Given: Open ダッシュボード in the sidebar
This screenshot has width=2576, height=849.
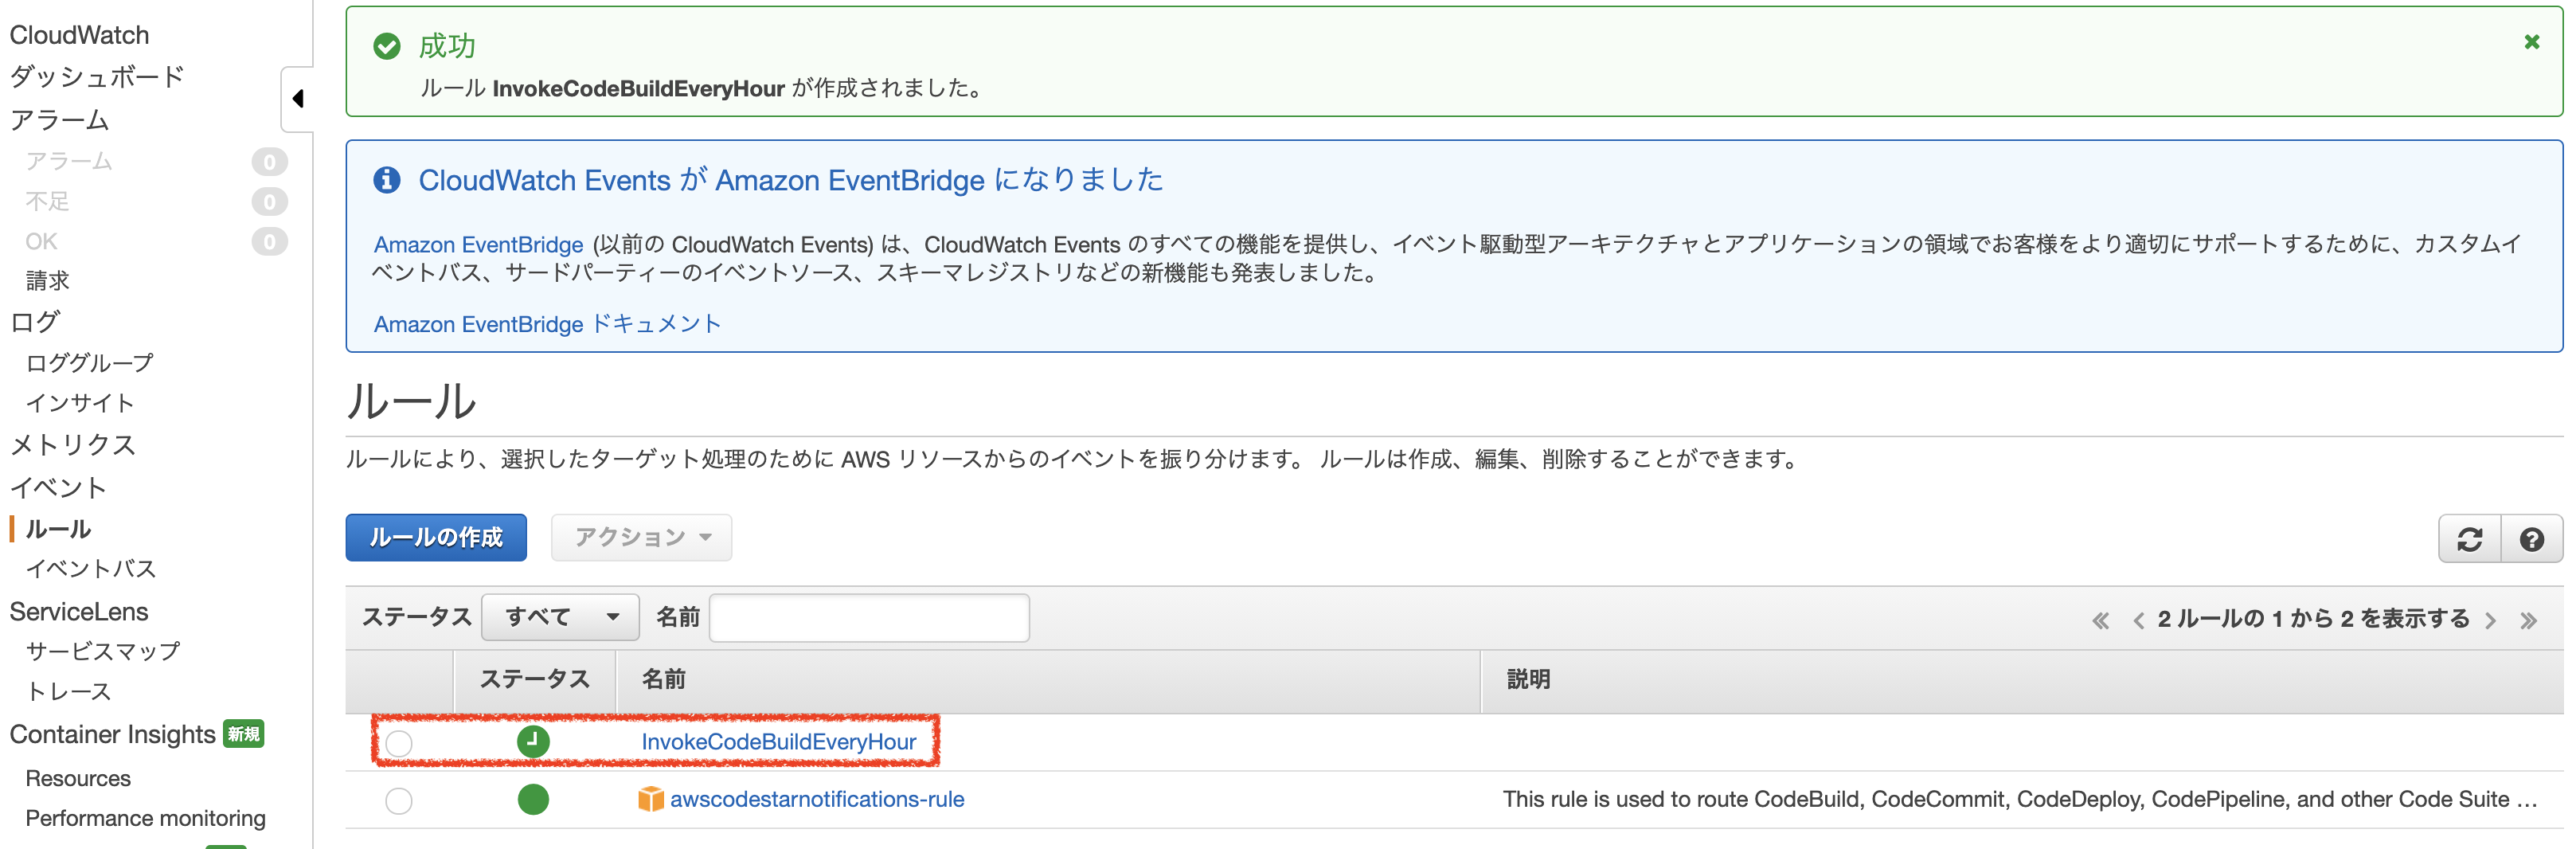Looking at the screenshot, I should pyautogui.click(x=97, y=77).
